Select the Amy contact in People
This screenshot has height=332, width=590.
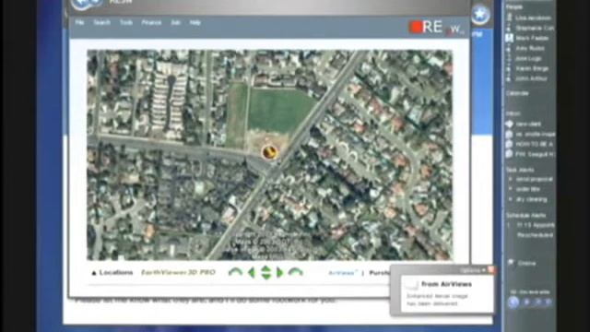(530, 48)
